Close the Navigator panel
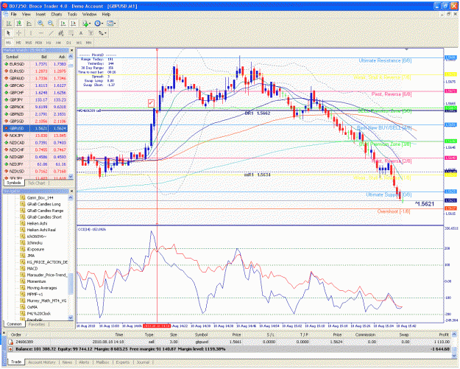 click(71, 191)
